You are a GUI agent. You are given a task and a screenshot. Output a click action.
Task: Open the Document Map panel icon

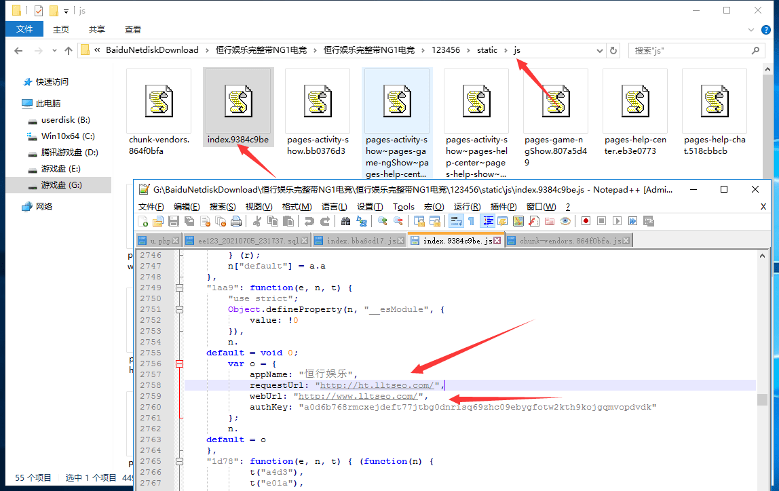(518, 221)
